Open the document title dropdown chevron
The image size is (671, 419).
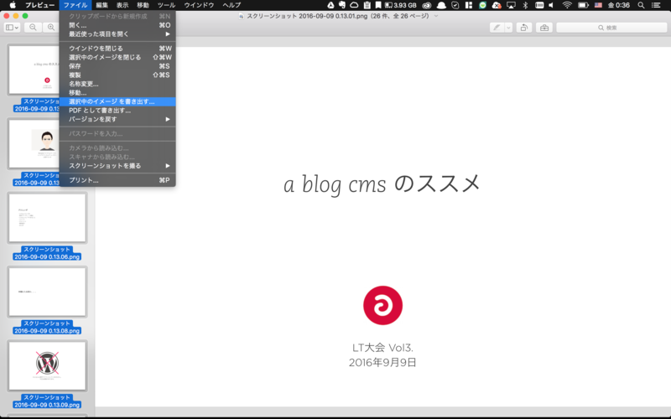click(x=436, y=16)
